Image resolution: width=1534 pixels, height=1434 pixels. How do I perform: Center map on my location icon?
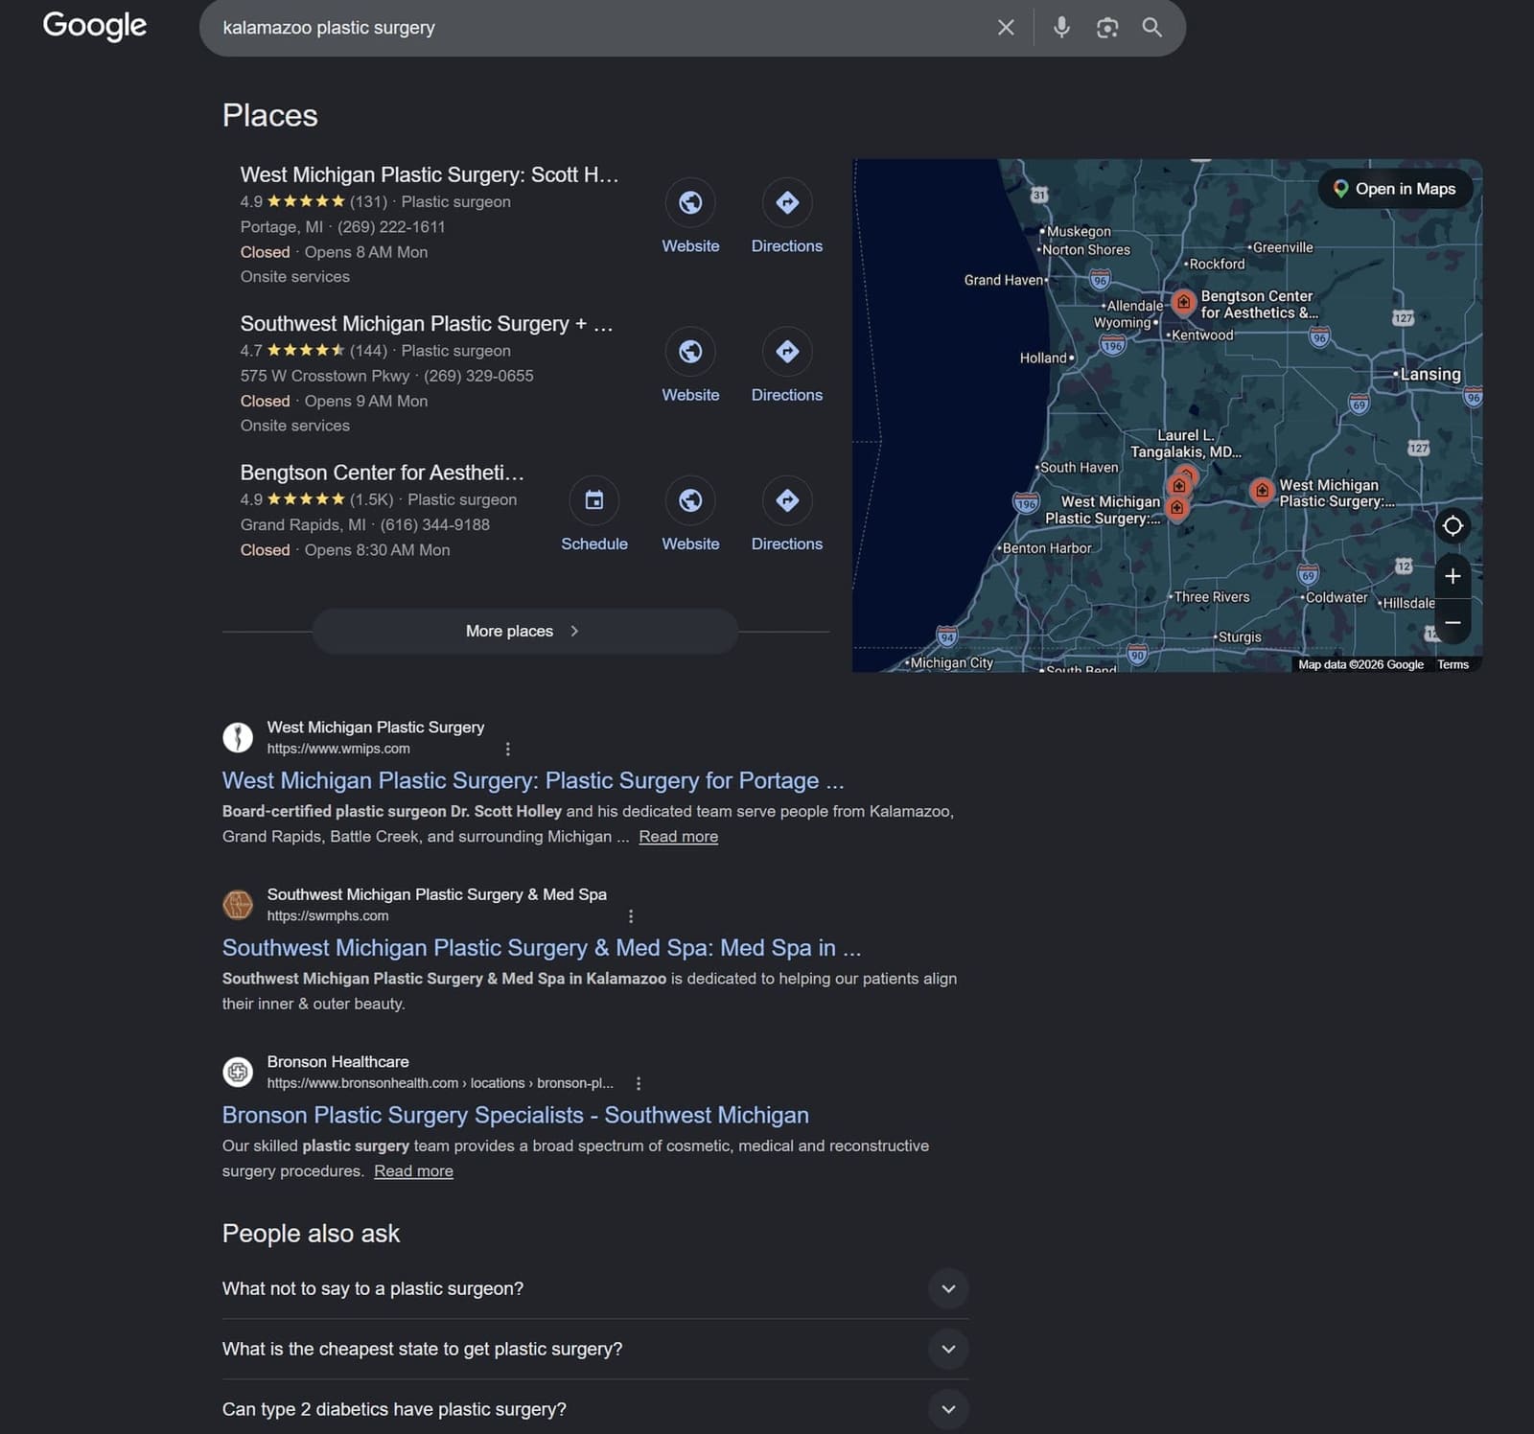(1453, 525)
